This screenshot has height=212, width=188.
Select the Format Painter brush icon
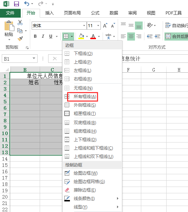pos(20,38)
